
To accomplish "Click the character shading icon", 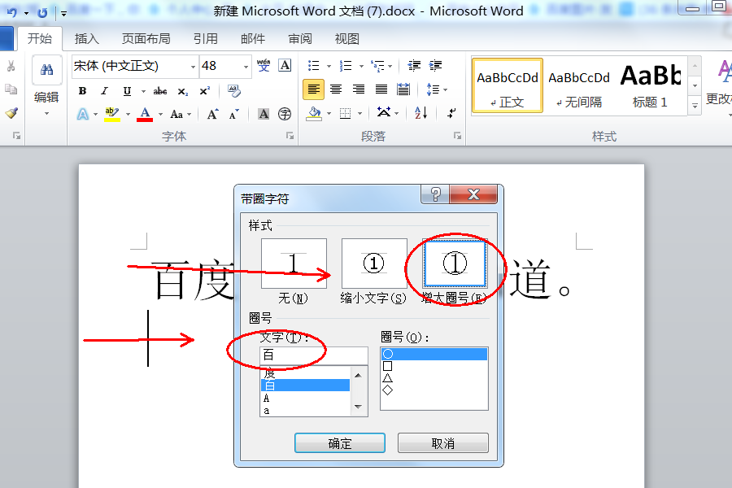I will (x=262, y=113).
